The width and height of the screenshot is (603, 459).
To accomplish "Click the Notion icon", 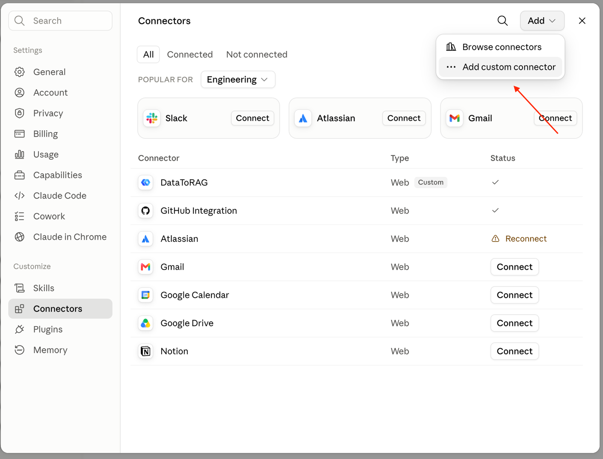I will 145,351.
